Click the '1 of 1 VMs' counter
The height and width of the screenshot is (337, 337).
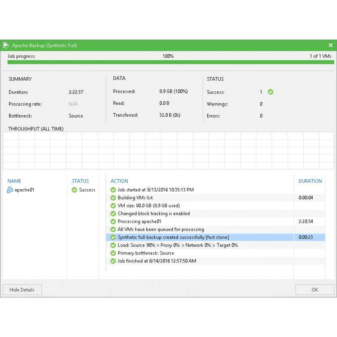tap(321, 56)
